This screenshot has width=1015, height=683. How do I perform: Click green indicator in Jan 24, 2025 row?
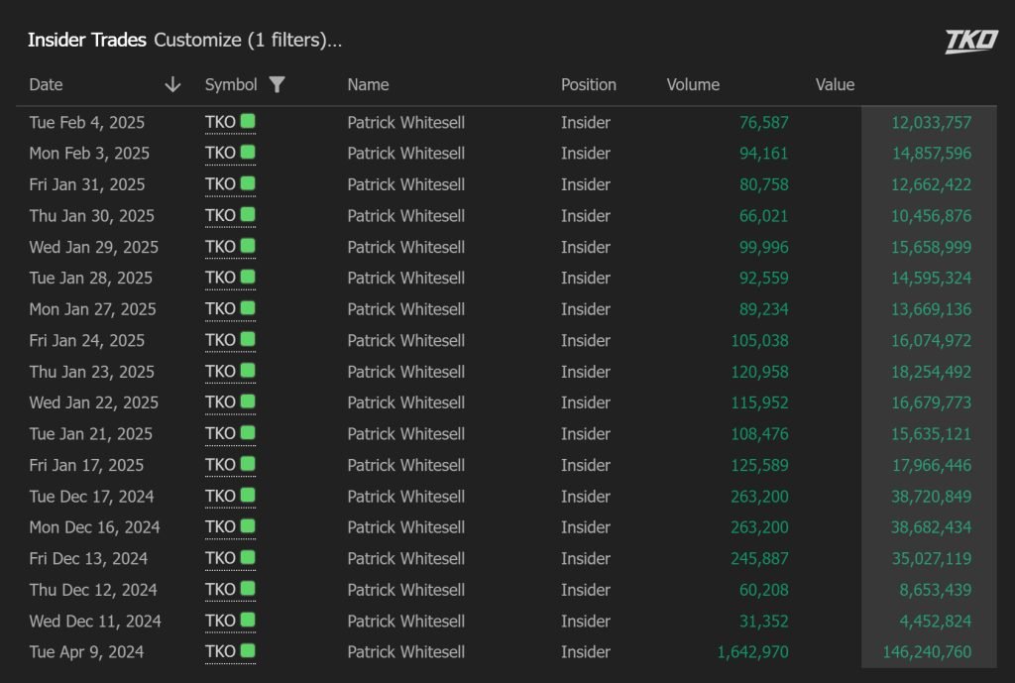(x=247, y=339)
